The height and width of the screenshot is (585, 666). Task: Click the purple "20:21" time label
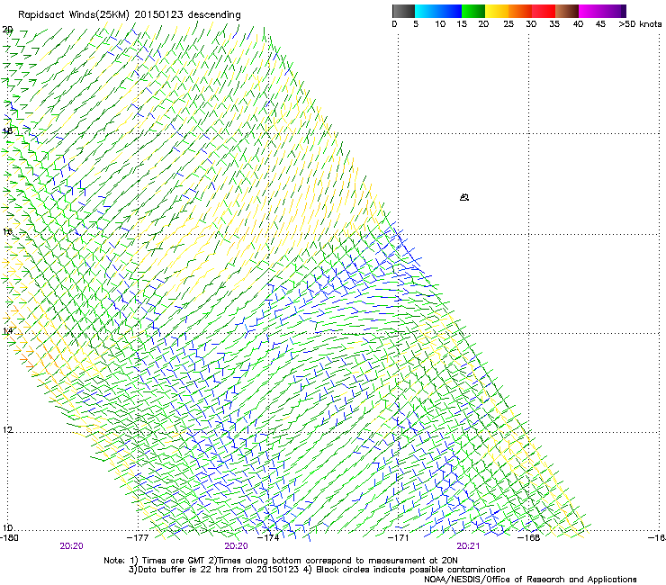pyautogui.click(x=468, y=546)
